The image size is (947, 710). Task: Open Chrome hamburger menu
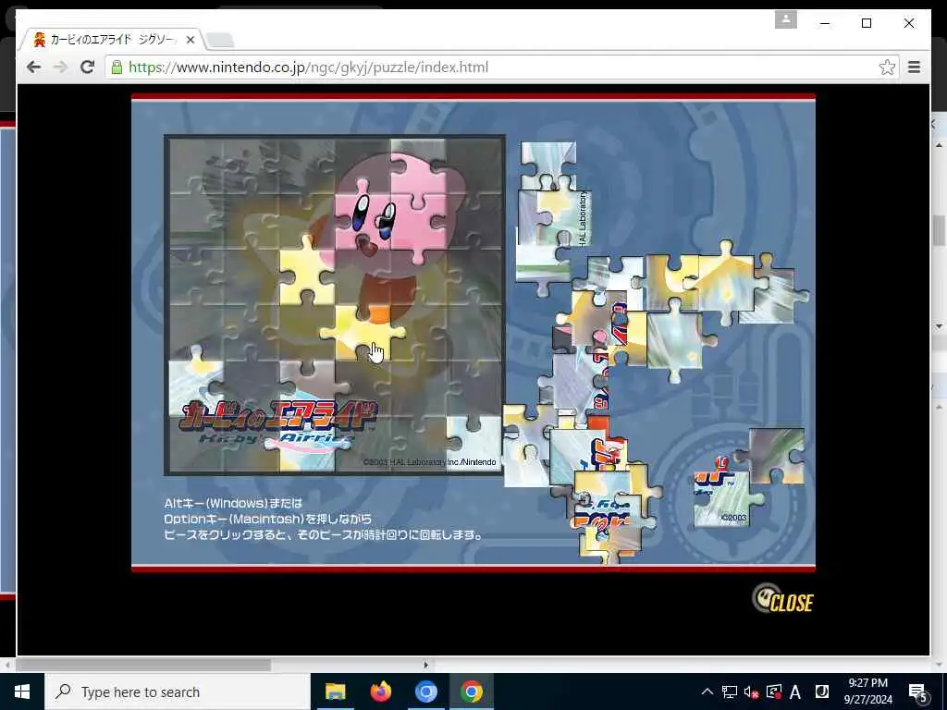pos(914,67)
